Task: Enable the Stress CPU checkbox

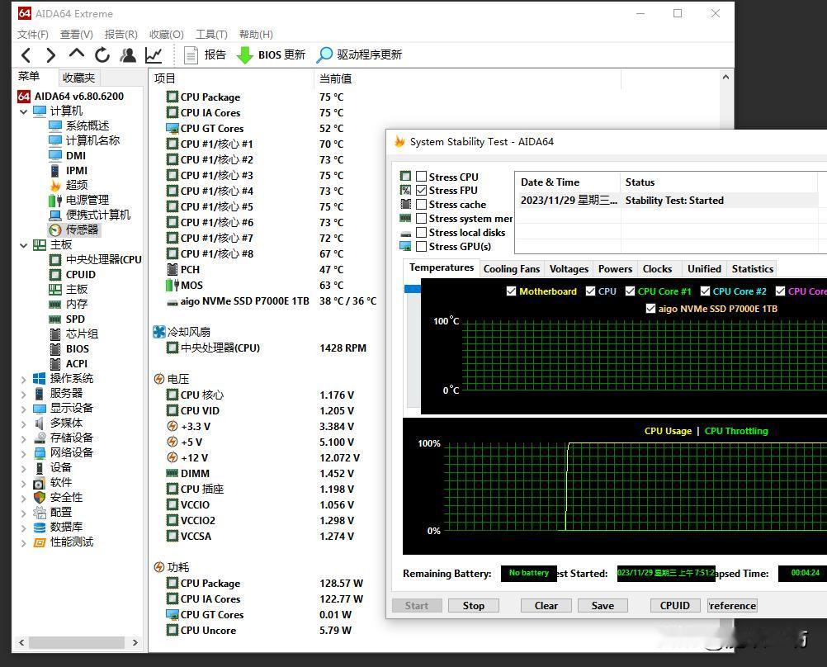Action: tap(422, 177)
